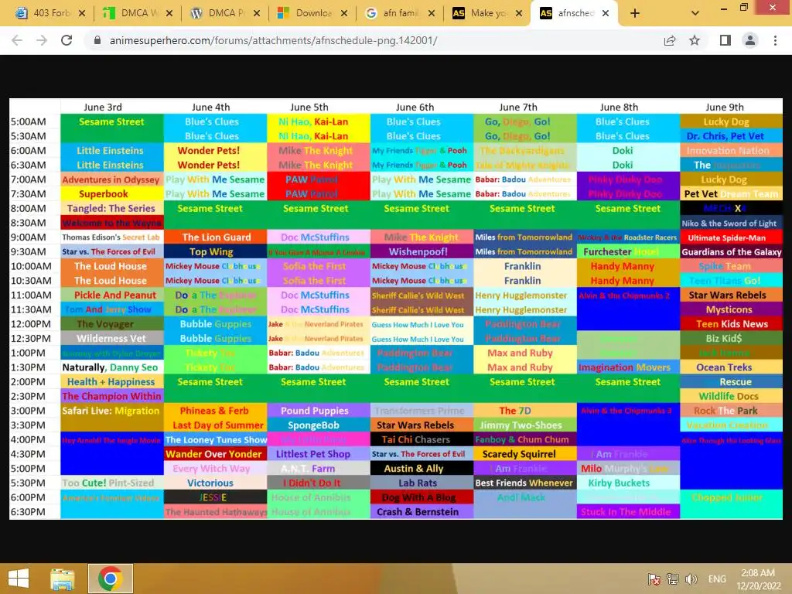Viewport: 792px width, 594px height.
Task: Click 'Austin & Ally' cell
Action: click(x=422, y=468)
